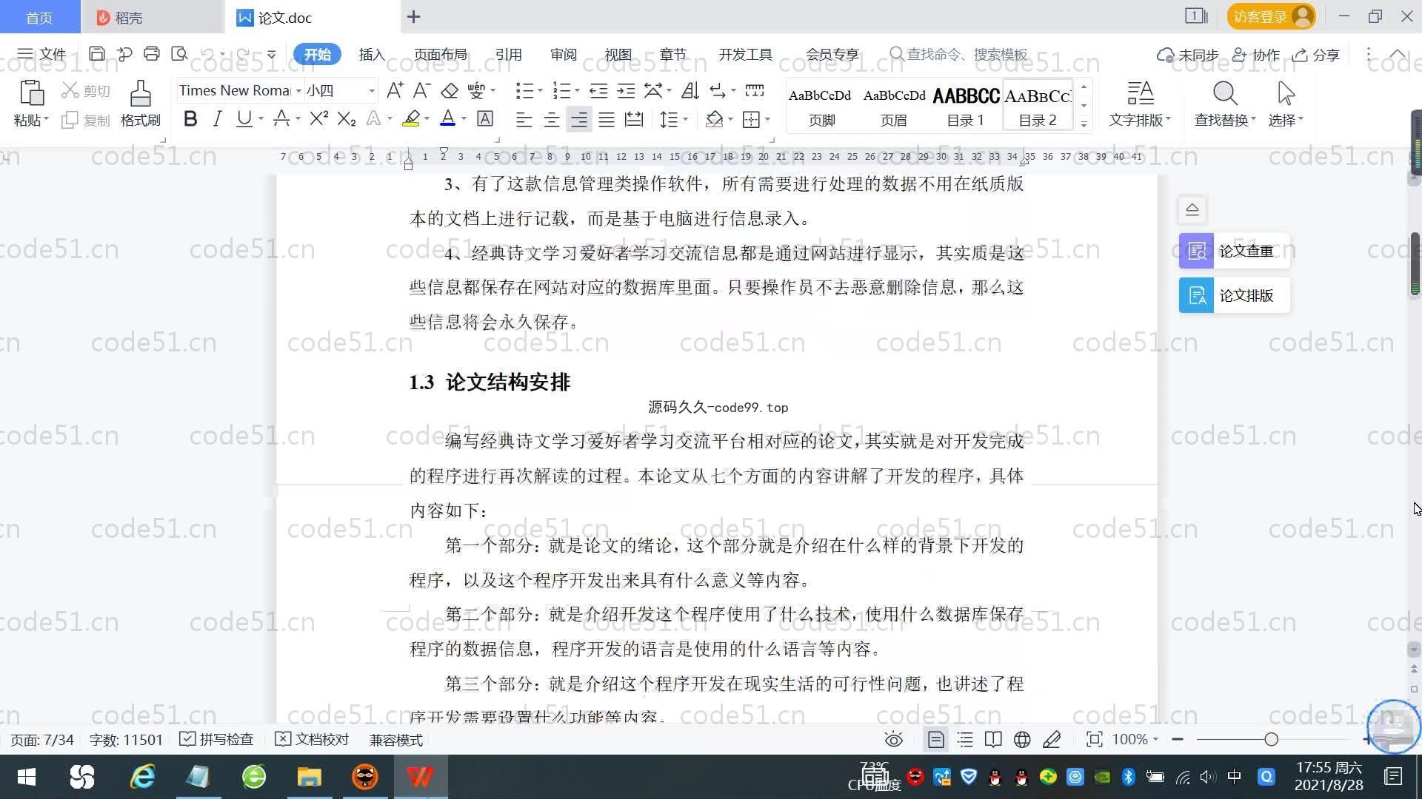The image size is (1422, 799).
Task: Click the text highlight color swatch
Action: (x=411, y=119)
